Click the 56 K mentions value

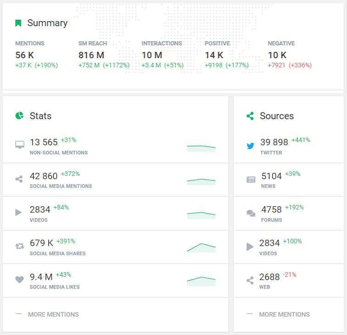[x=25, y=55]
